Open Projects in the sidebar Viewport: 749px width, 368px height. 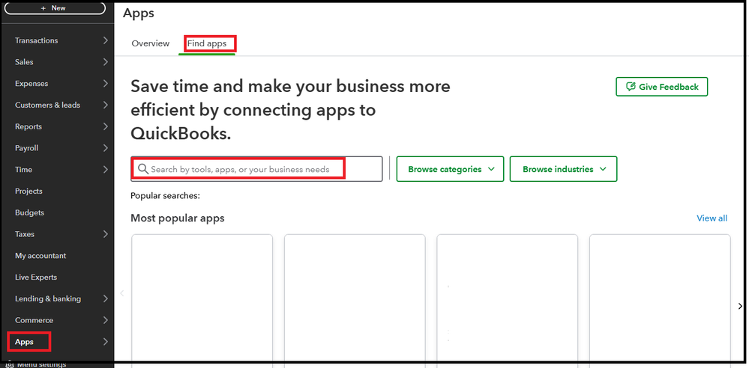coord(28,191)
